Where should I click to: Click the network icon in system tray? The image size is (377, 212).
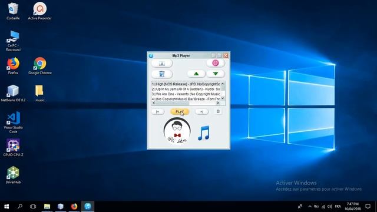(x=323, y=207)
